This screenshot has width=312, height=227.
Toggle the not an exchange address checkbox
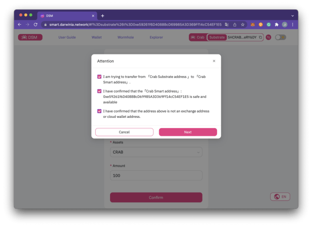(99, 111)
